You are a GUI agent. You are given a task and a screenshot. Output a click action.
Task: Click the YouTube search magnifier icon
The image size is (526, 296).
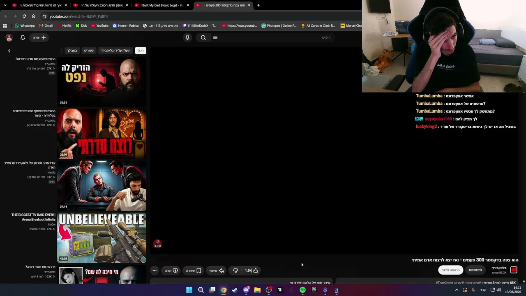[x=203, y=37]
